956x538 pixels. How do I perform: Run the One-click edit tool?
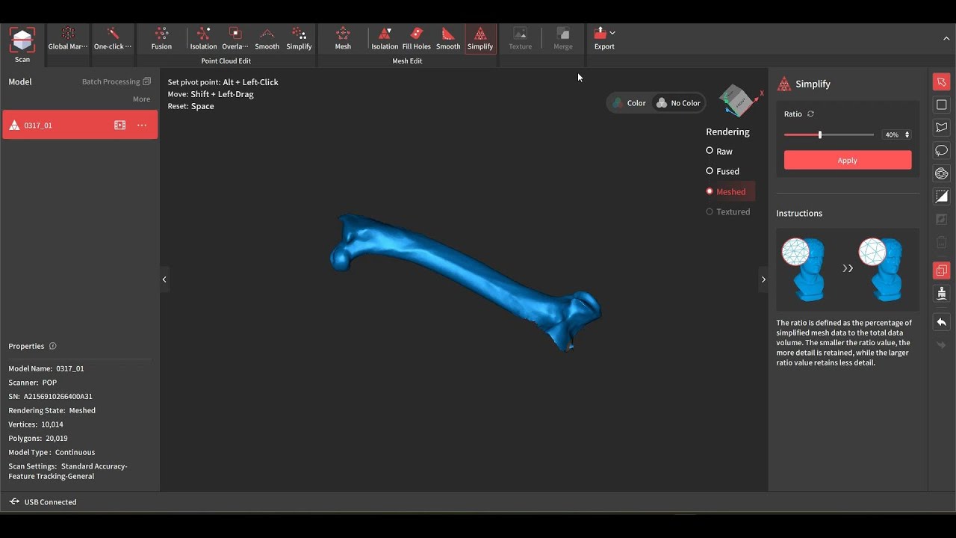113,39
